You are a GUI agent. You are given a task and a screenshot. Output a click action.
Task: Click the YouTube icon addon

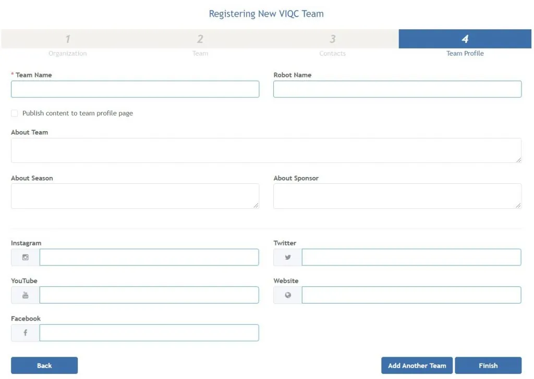click(25, 295)
